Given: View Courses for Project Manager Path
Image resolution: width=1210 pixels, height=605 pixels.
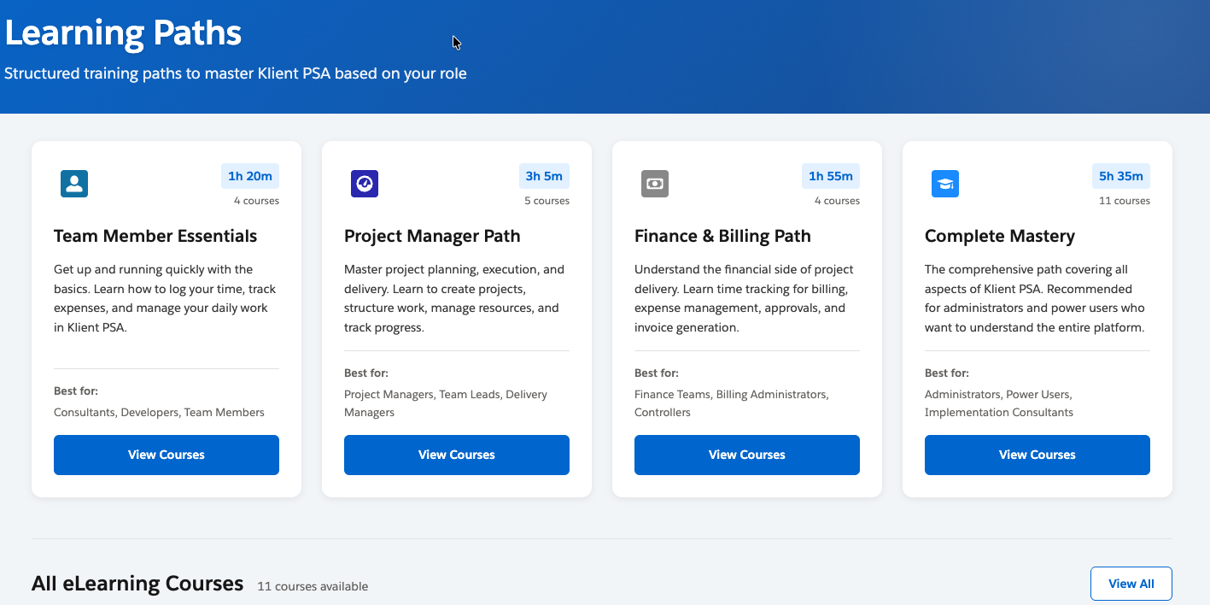Looking at the screenshot, I should 457,455.
